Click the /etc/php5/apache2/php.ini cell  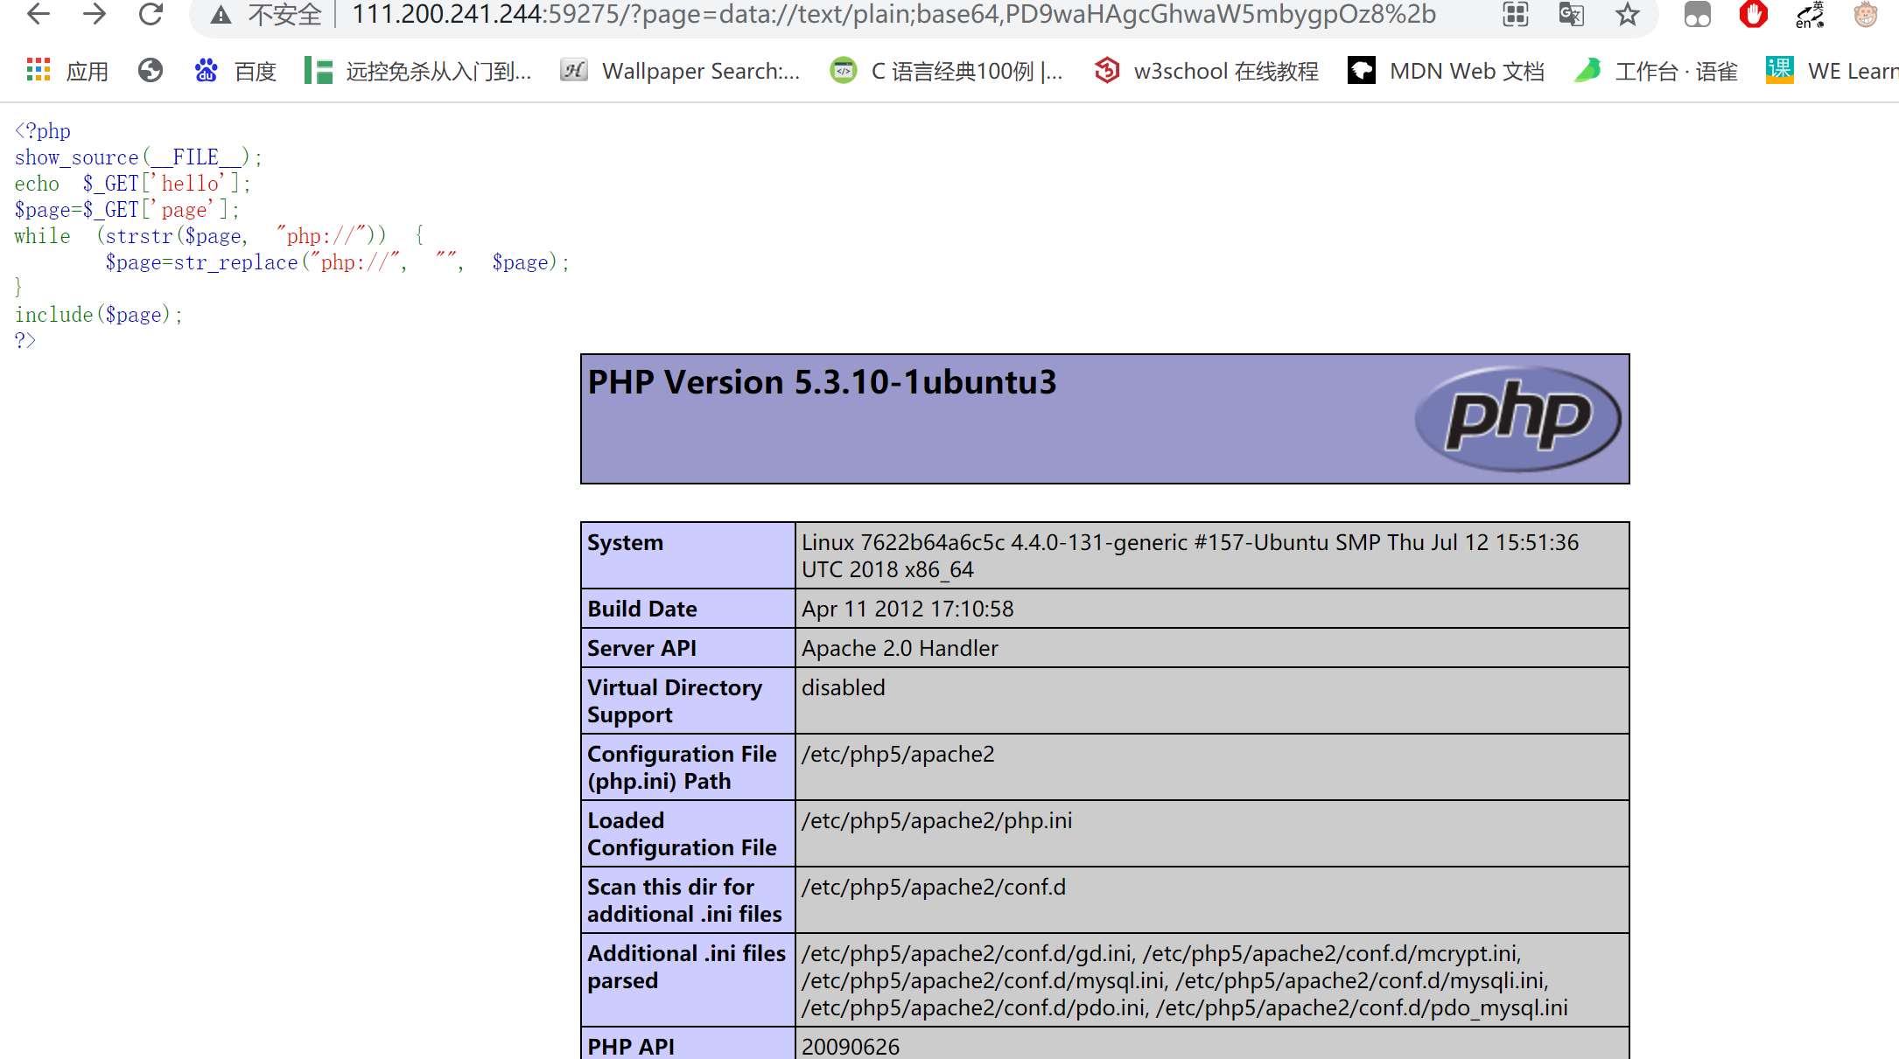pyautogui.click(x=1211, y=833)
